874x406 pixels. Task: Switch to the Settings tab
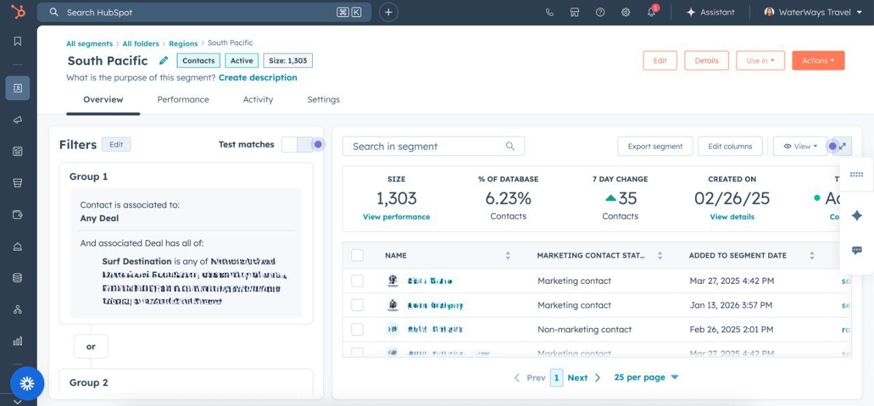[323, 100]
